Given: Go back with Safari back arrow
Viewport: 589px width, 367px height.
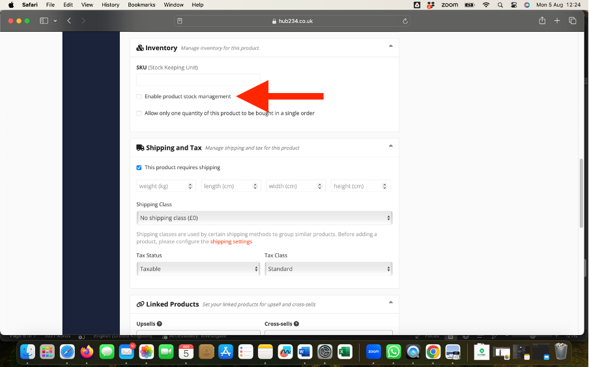Looking at the screenshot, I should [x=69, y=21].
